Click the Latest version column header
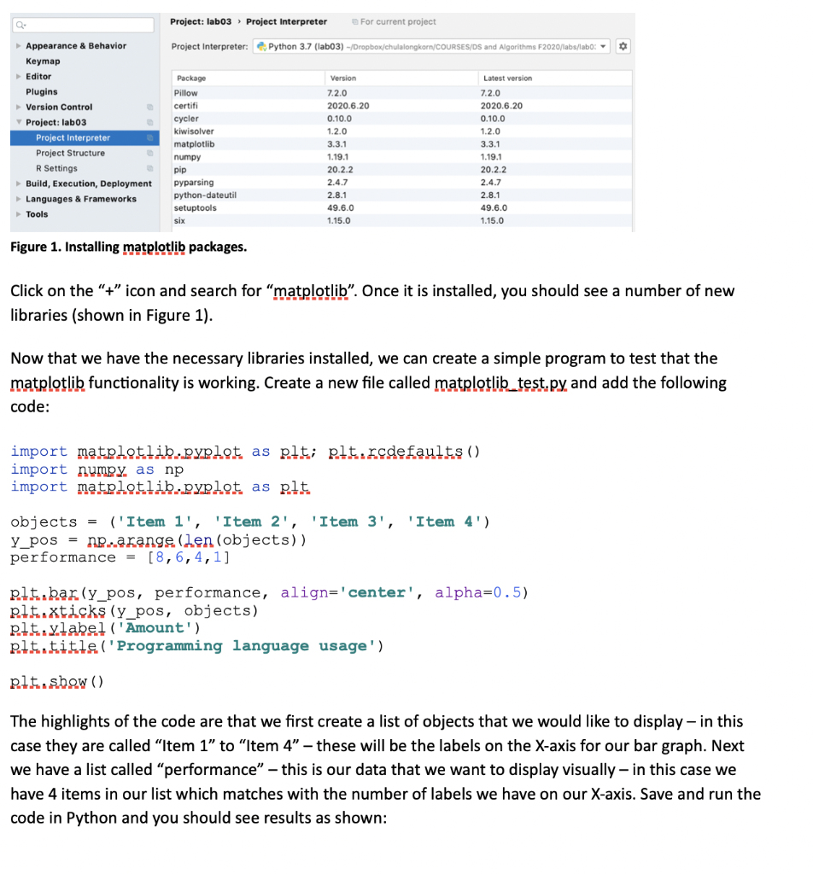Viewport: 813px width, 874px height. tap(555, 78)
